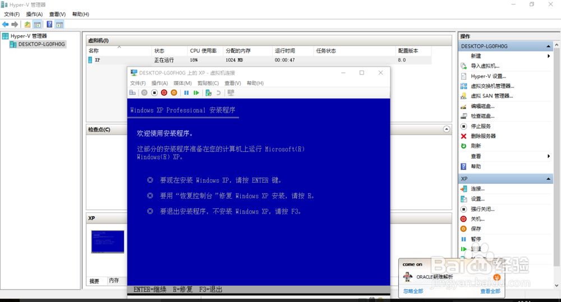Click the Turn Off stop icon in VM toolbar
This screenshot has width=561, height=302.
(x=154, y=92)
